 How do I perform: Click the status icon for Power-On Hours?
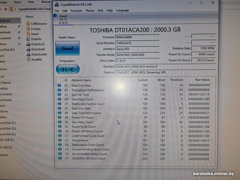60,118
